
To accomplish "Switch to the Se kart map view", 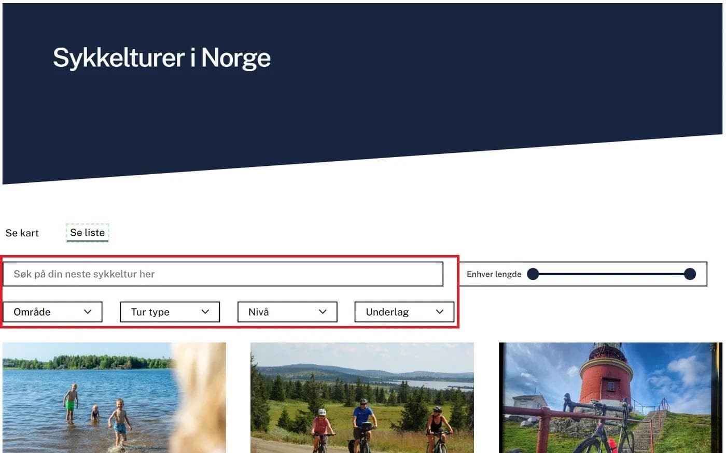I will click(x=22, y=233).
